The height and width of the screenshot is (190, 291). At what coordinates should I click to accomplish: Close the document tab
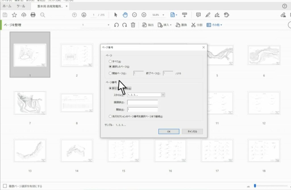point(66,6)
